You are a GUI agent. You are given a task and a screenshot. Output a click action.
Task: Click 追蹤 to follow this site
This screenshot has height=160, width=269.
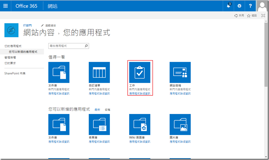[252, 16]
